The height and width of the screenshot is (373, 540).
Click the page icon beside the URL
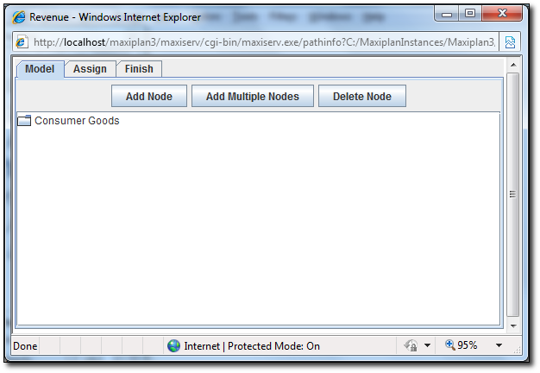[22, 42]
